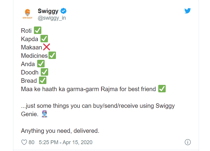
Task: Open the 5:25 PM - Apr 15, 2020 timestamp
Action: (x=65, y=142)
